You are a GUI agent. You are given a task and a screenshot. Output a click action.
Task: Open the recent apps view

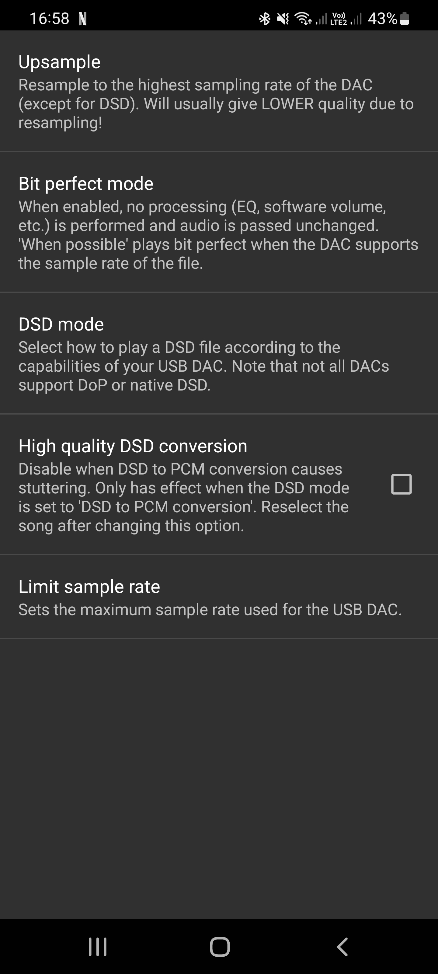click(x=98, y=947)
